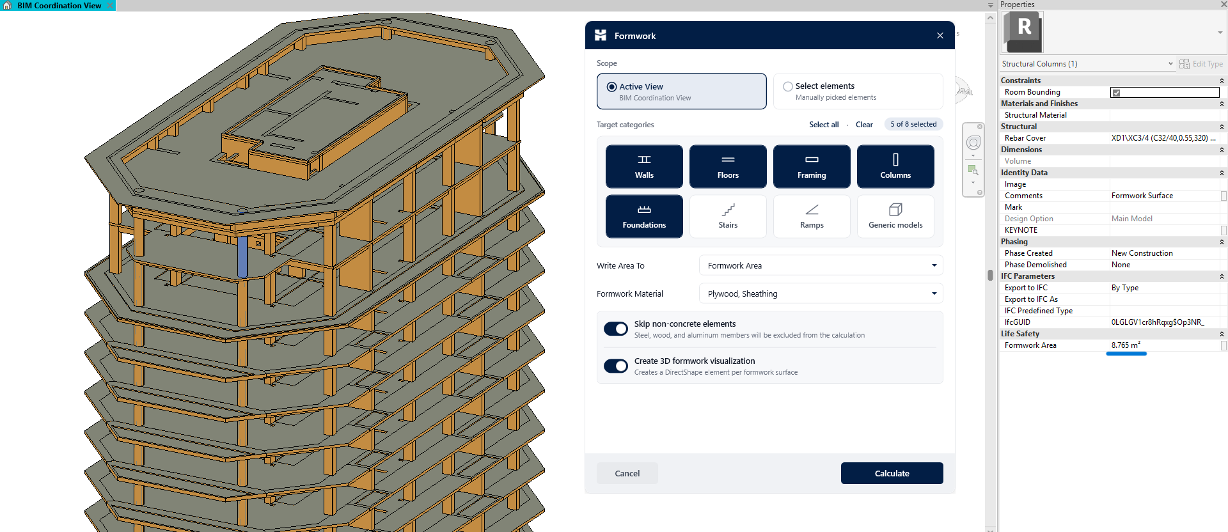Image resolution: width=1228 pixels, height=532 pixels.
Task: Click small button beside KEYNOTE value
Action: coord(1224,231)
